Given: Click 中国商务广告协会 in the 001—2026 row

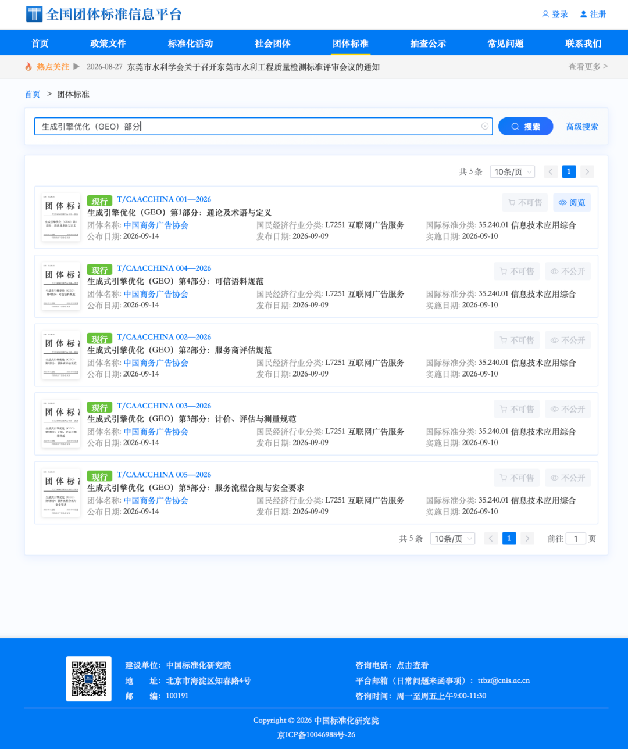Looking at the screenshot, I should click(156, 225).
